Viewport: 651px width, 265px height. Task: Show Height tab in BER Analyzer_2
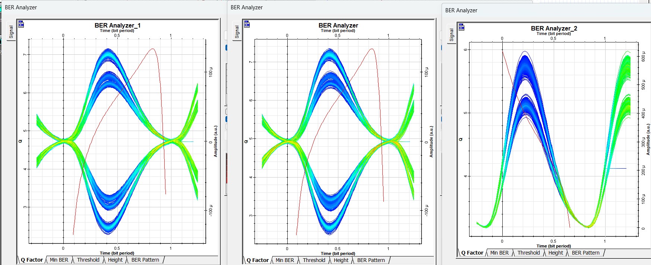tap(556, 253)
